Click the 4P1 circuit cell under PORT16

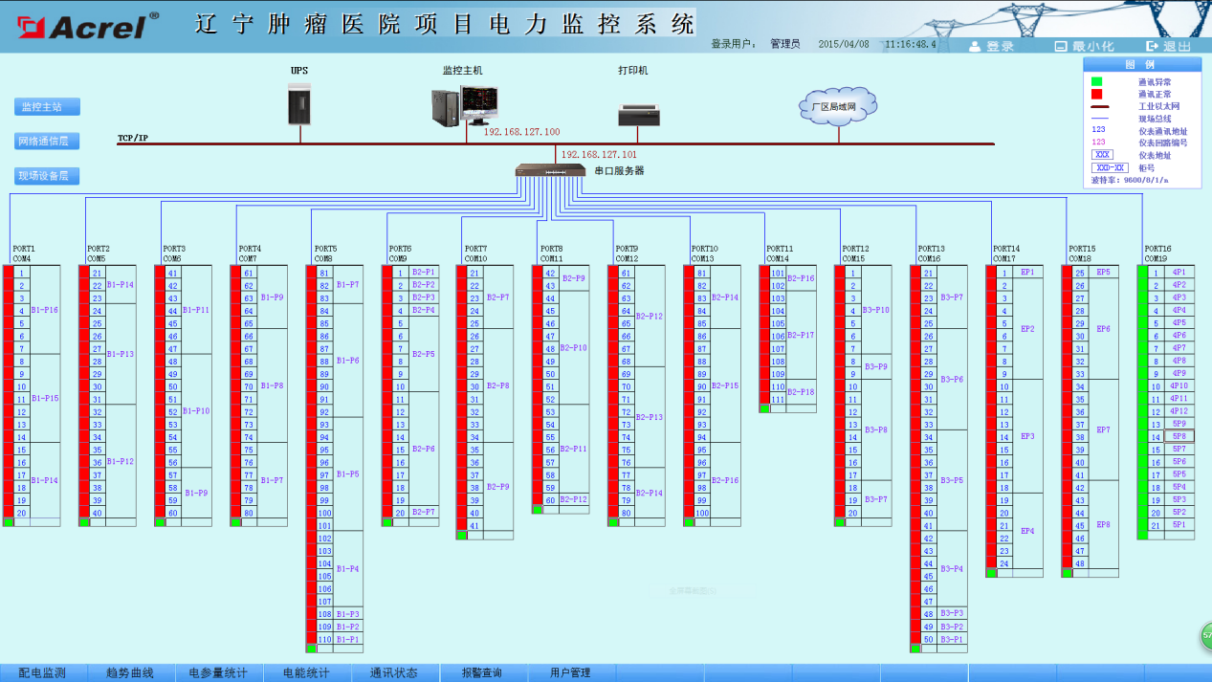[1179, 272]
